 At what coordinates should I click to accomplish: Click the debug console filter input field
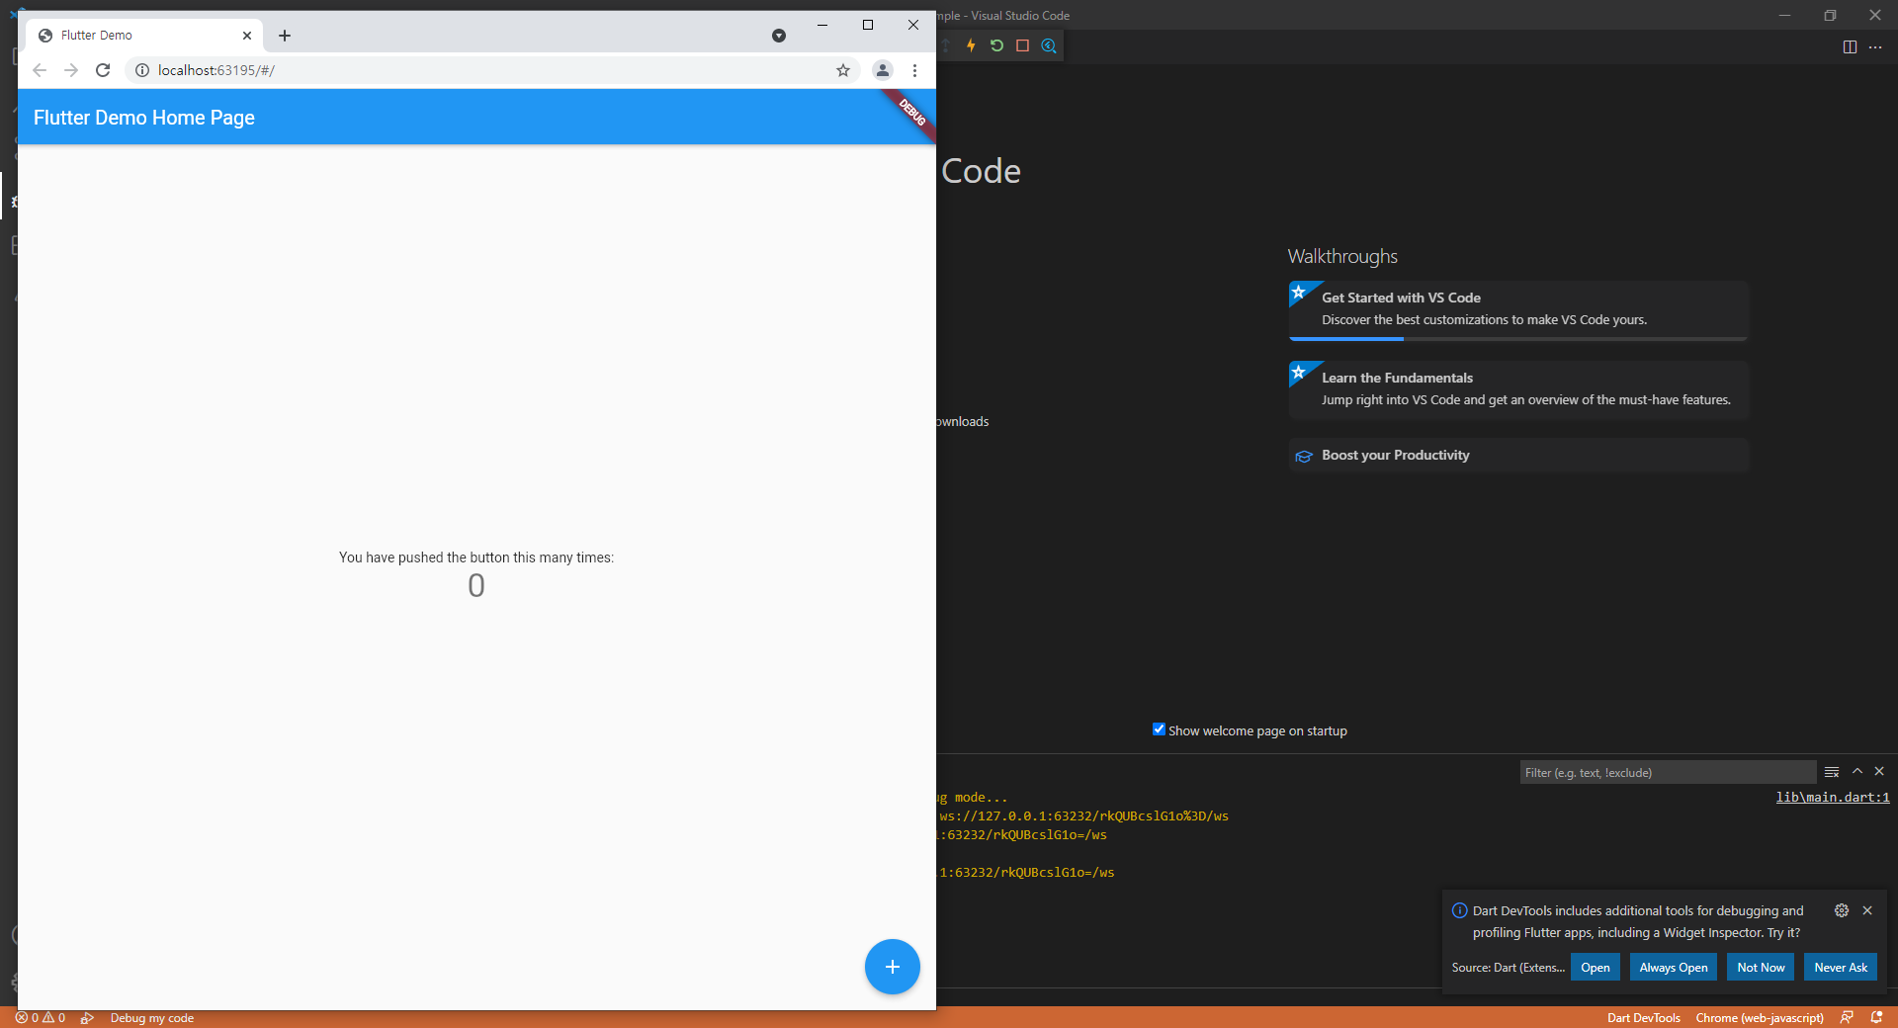tap(1668, 772)
